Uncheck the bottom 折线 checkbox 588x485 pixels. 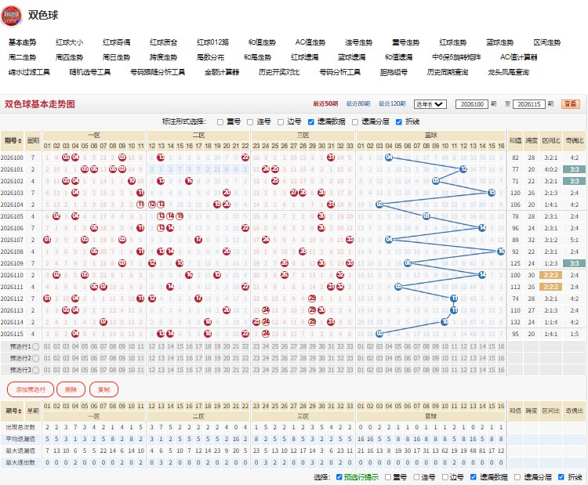click(561, 477)
